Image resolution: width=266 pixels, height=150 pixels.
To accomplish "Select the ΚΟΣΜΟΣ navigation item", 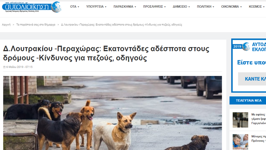I will point(257,7).
